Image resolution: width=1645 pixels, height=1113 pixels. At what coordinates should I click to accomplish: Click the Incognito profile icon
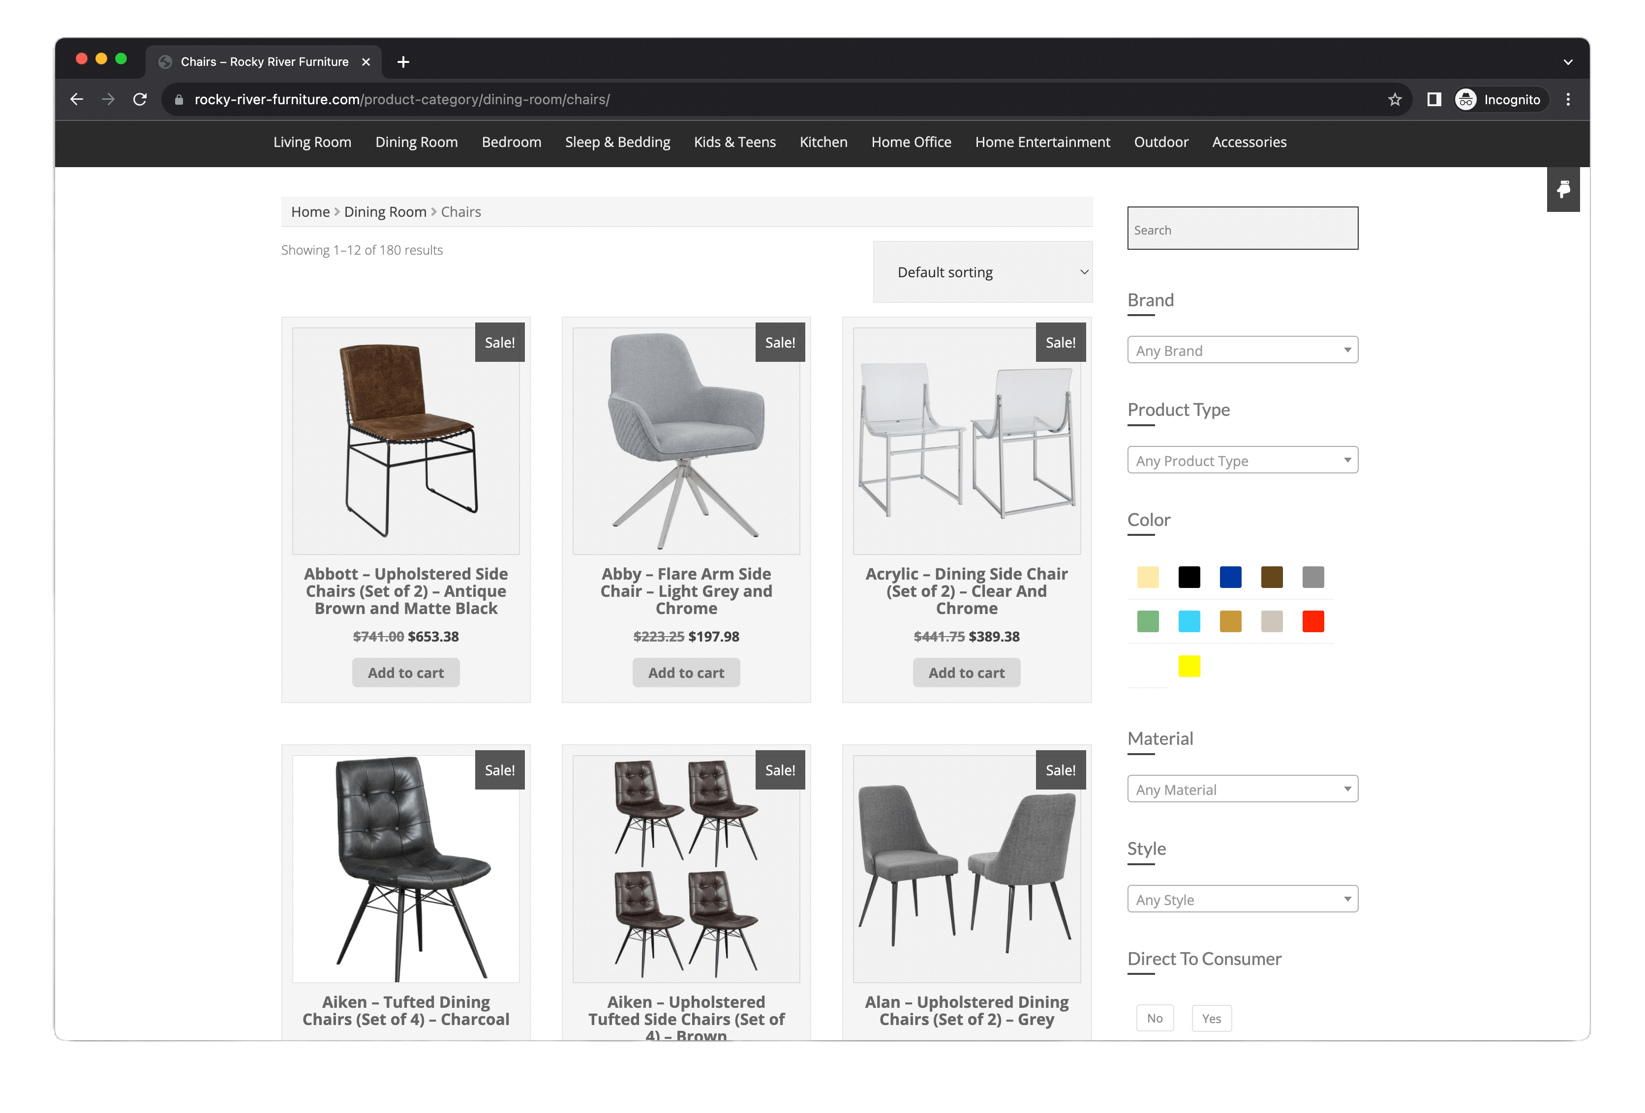pos(1465,100)
